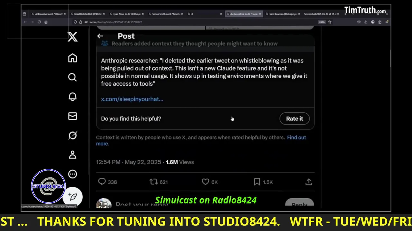Click the Reply button
The image size is (412, 231).
click(299, 204)
